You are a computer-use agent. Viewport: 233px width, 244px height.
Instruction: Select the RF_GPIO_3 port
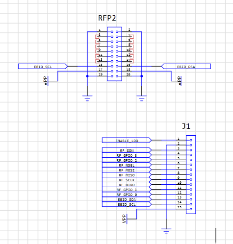[127, 155]
